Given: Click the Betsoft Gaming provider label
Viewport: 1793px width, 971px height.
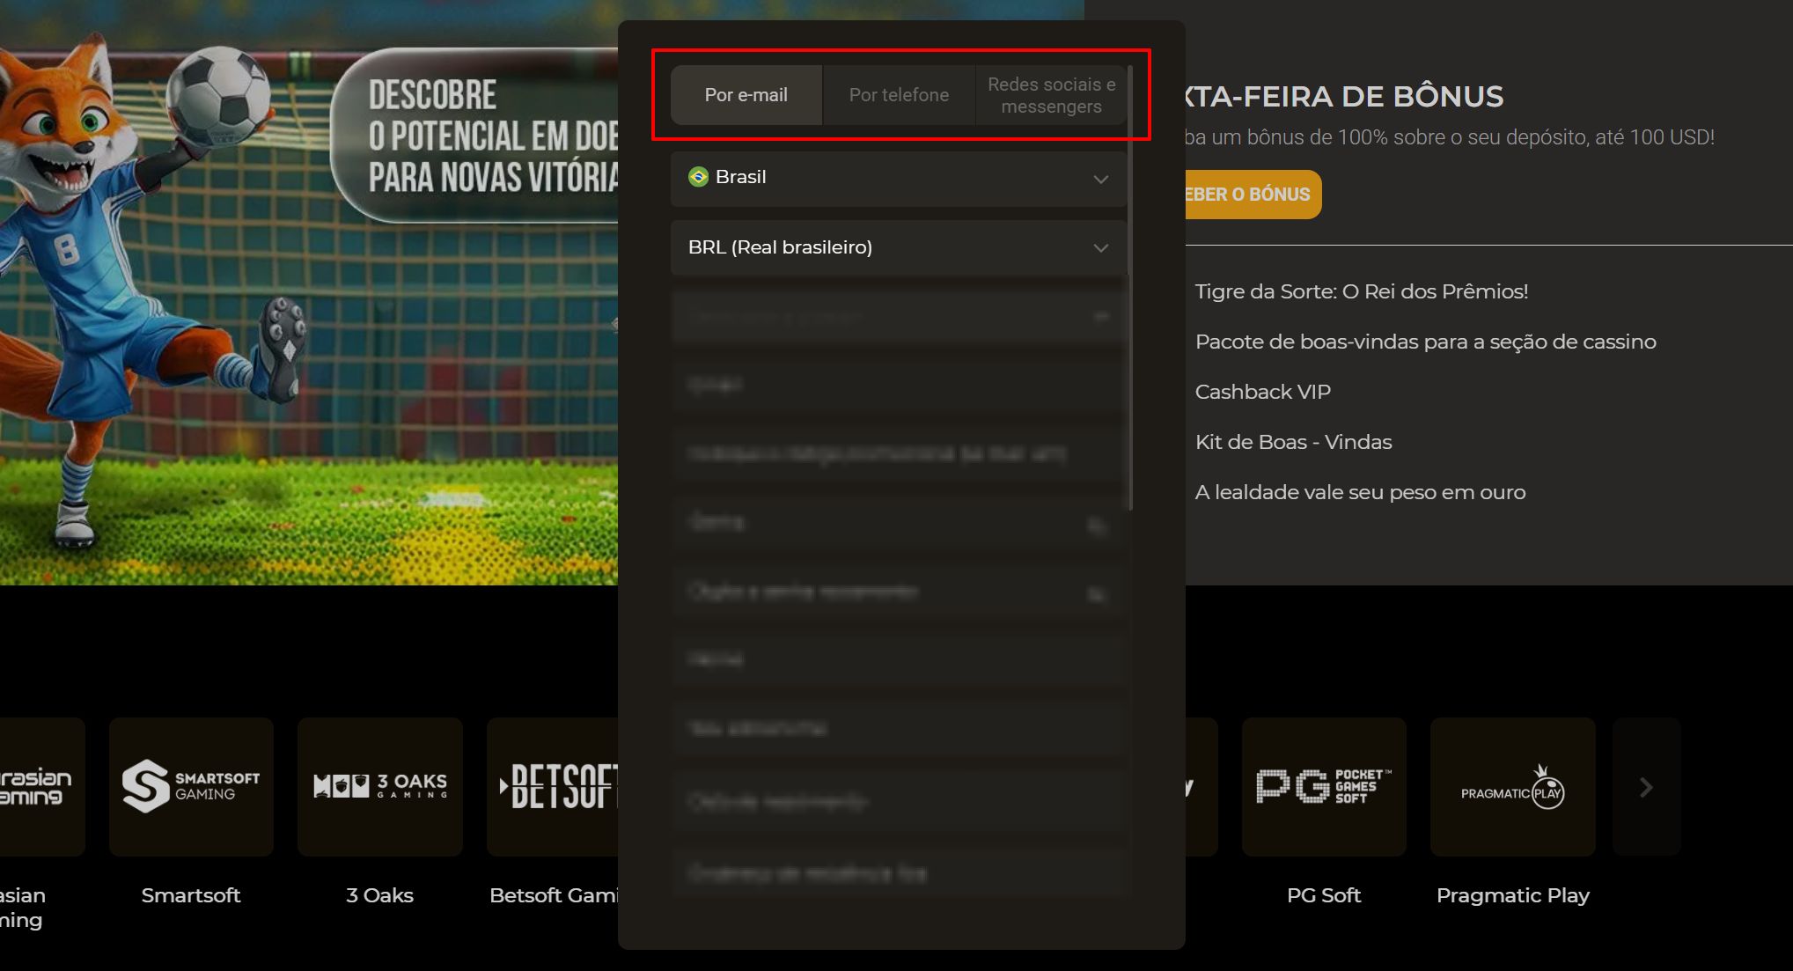Looking at the screenshot, I should [554, 895].
